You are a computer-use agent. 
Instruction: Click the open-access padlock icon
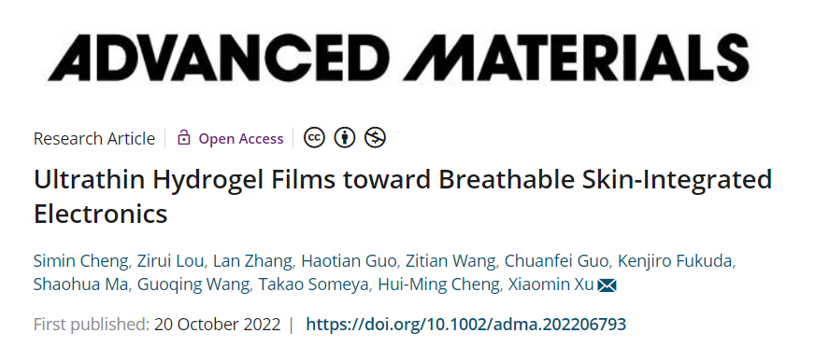[183, 138]
